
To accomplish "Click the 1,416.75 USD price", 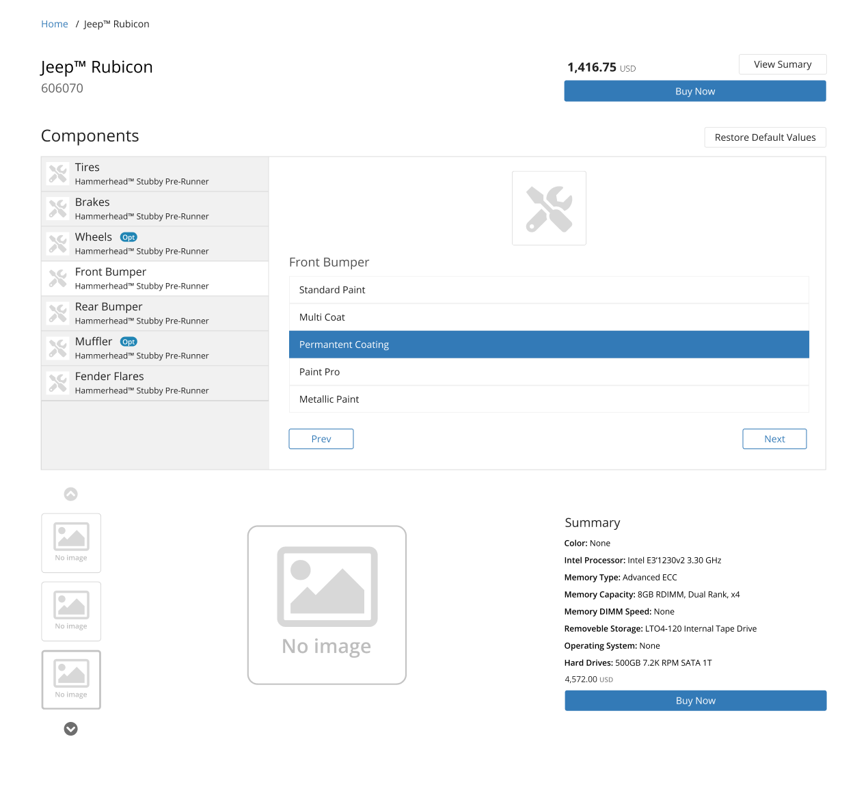I will point(601,68).
